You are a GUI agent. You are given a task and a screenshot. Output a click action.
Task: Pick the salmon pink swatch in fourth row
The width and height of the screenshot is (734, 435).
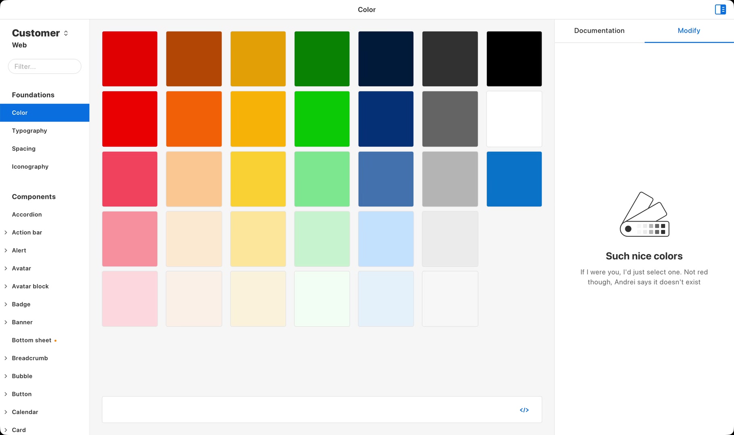point(130,239)
